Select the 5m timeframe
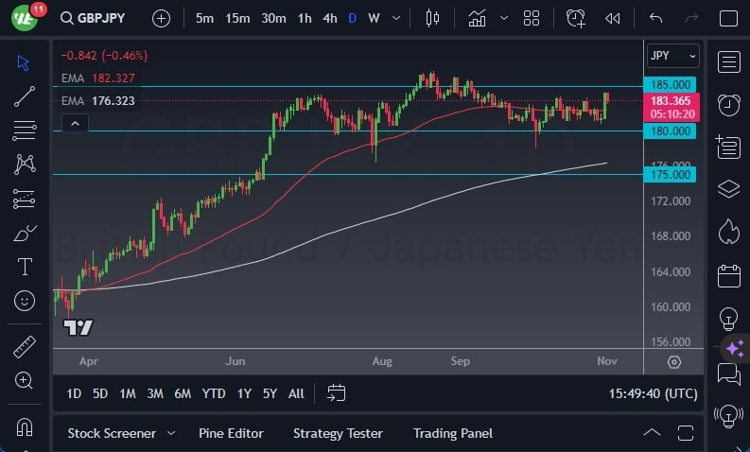750x452 pixels. pos(204,18)
